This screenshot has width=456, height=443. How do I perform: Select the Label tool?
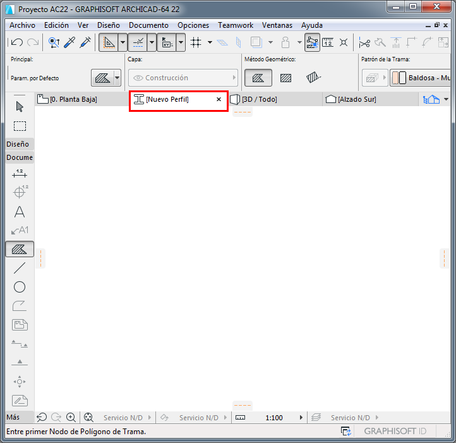pyautogui.click(x=20, y=231)
